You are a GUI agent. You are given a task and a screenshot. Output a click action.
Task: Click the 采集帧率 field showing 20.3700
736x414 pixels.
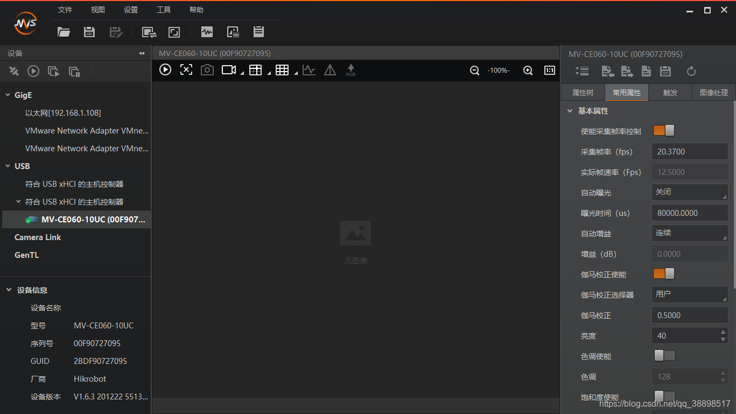690,151
